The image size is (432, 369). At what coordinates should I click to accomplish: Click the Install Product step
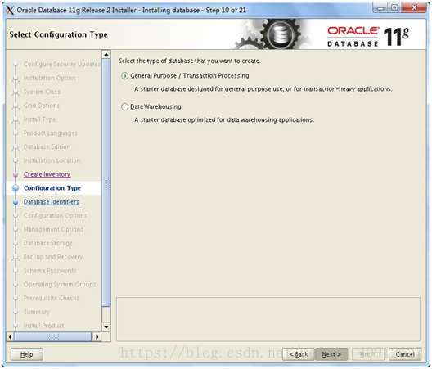point(44,326)
